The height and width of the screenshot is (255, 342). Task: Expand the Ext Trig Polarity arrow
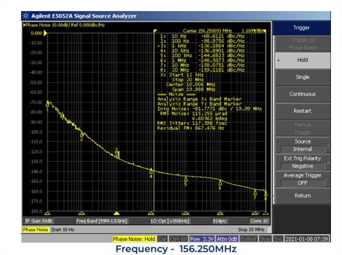click(328, 162)
